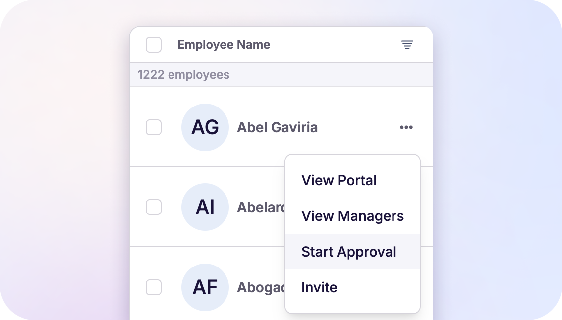Click the three-dot menu for Abel Gaviria

[406, 127]
